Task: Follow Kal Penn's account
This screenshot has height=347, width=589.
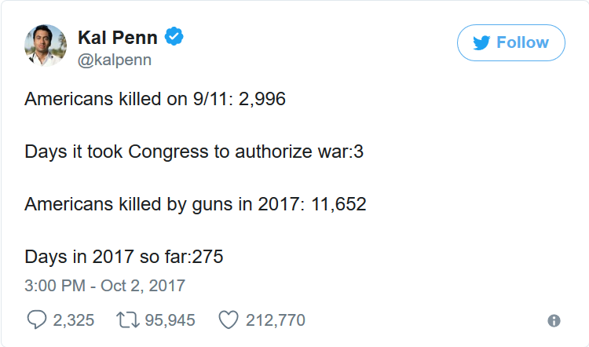Action: point(511,43)
